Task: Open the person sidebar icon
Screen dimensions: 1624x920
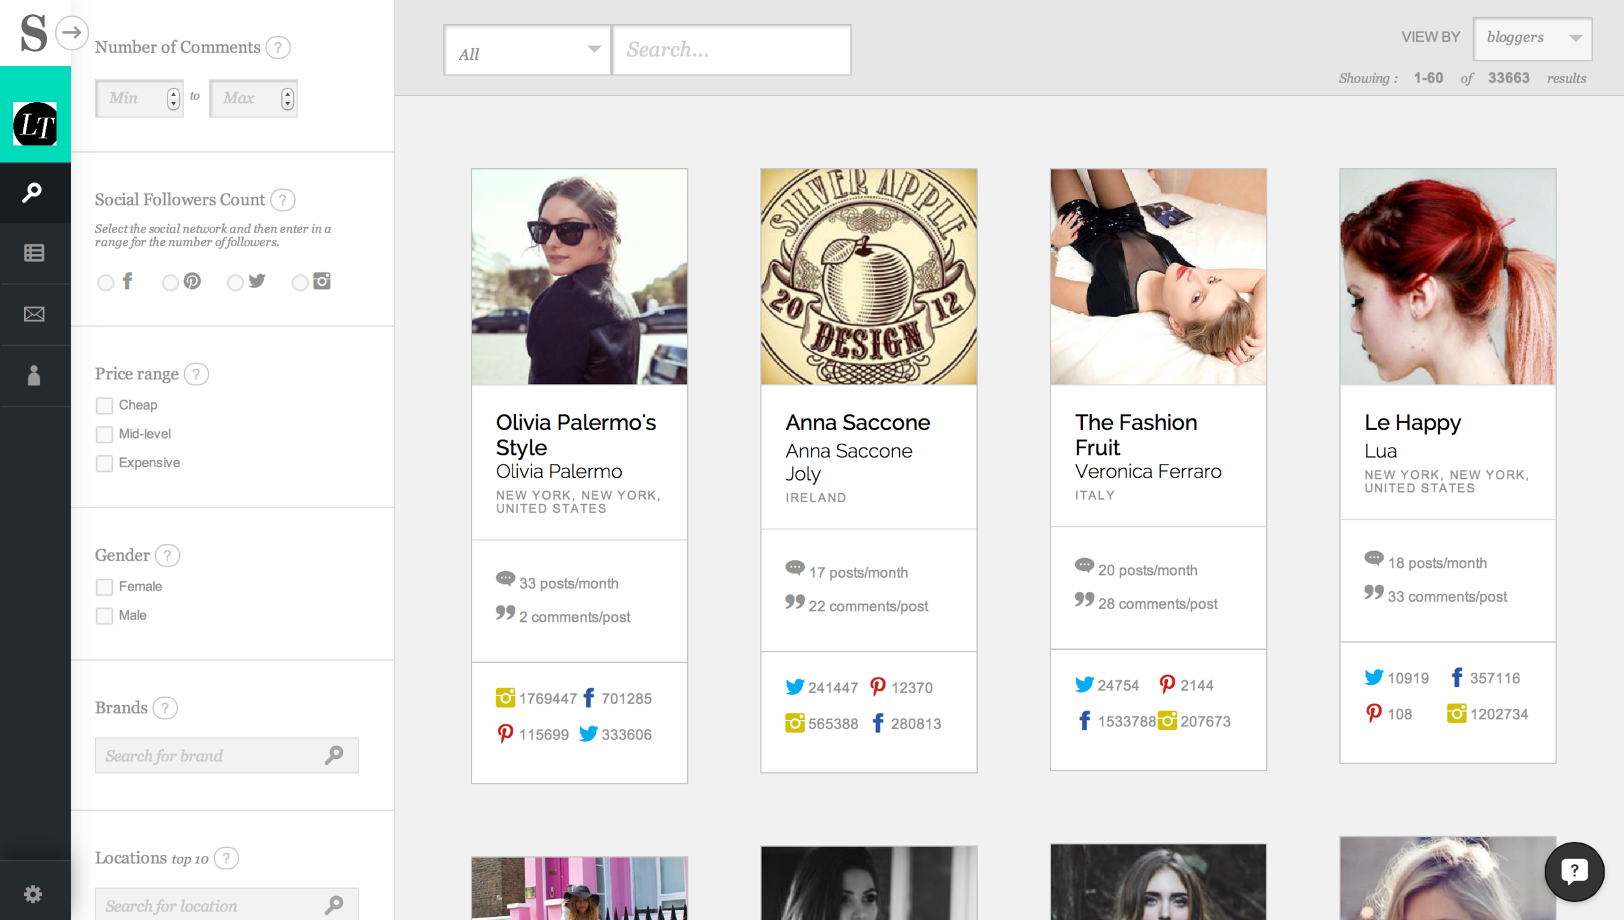Action: coord(34,375)
